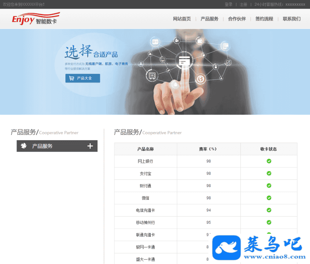Screen dimensions: 310x264
Task: Click the green check for 财付通 row
Action: (x=269, y=186)
